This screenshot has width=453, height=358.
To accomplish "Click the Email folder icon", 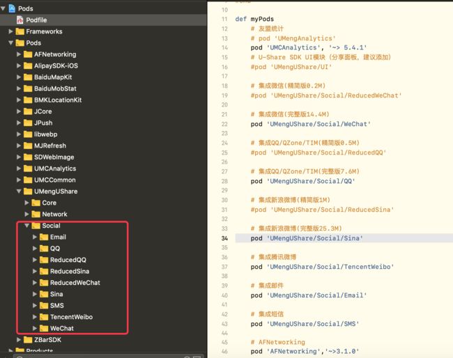I will 44,237.
